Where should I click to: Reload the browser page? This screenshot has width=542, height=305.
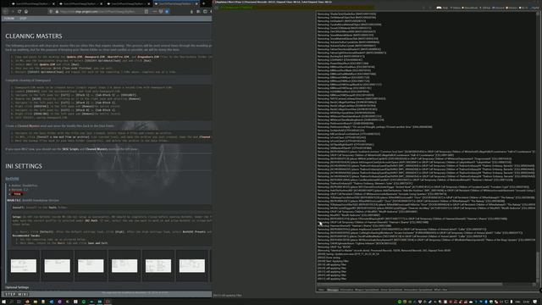coord(19,11)
